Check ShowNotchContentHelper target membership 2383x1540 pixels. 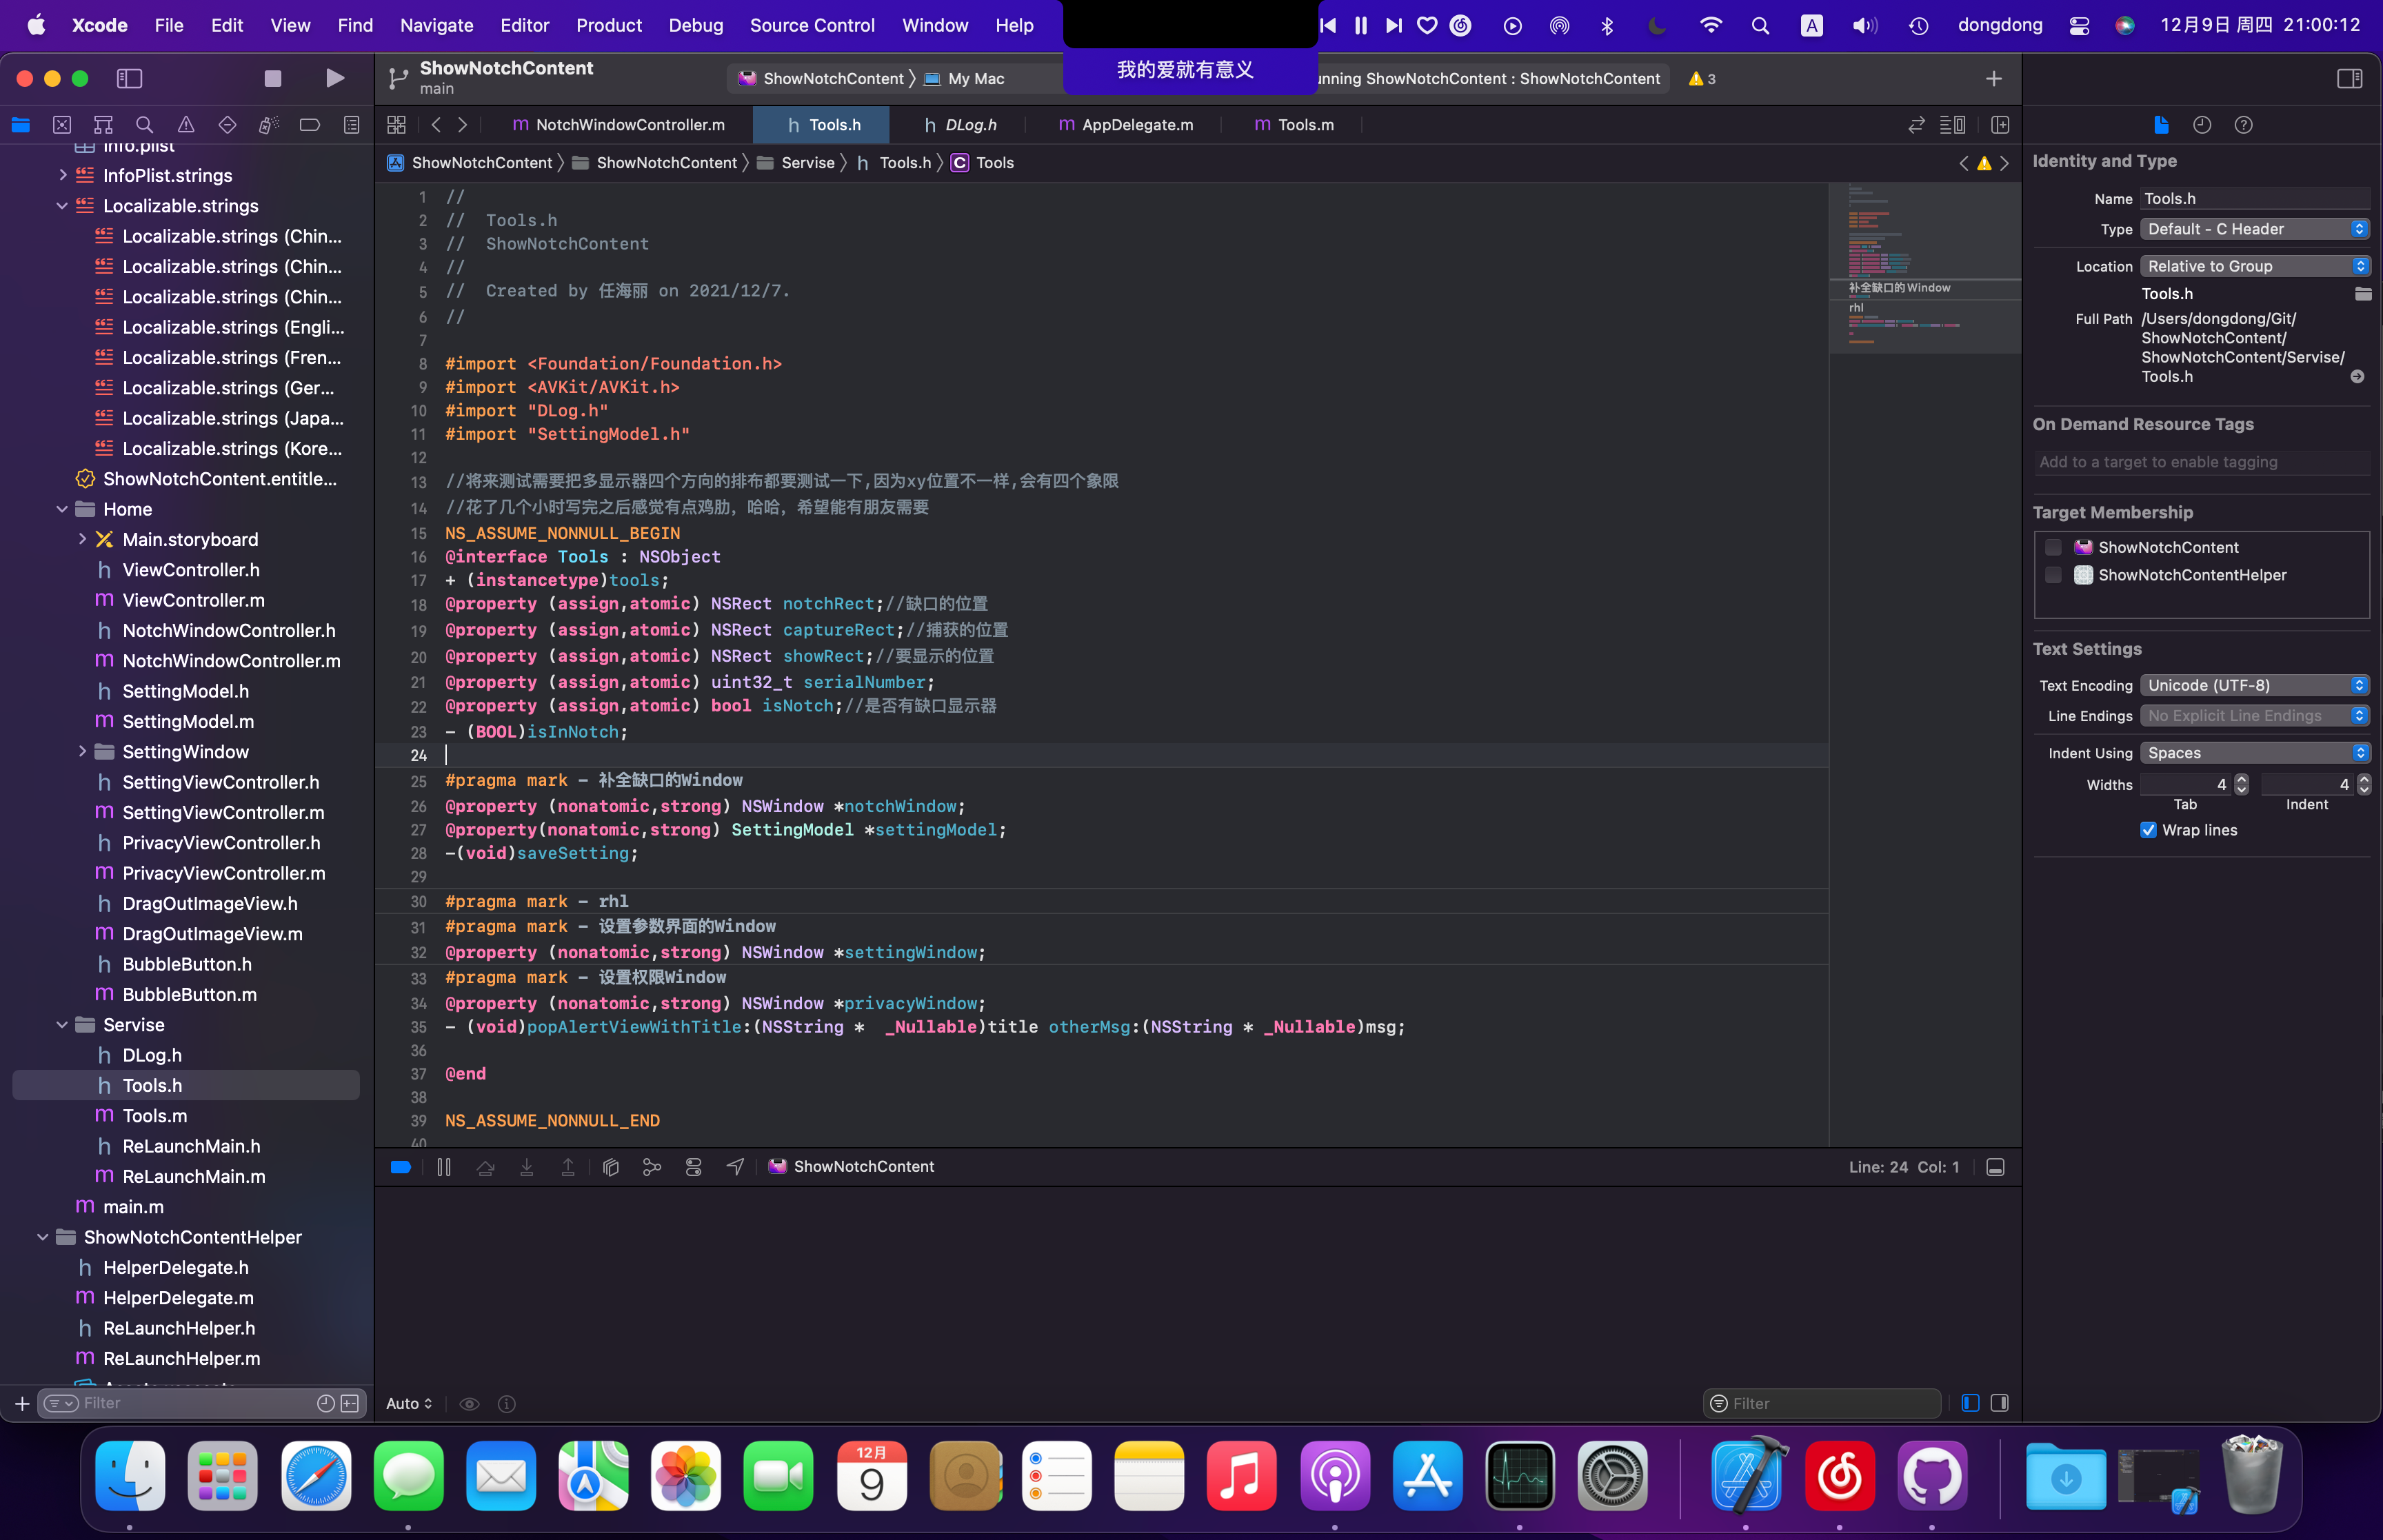[2053, 575]
